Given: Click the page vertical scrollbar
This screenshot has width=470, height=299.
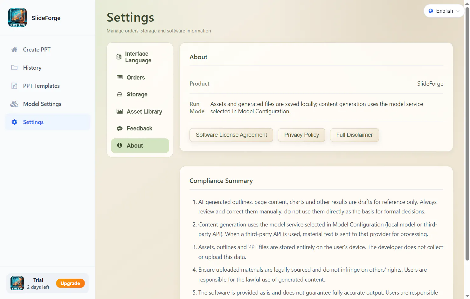Looking at the screenshot, I should tap(467, 134).
